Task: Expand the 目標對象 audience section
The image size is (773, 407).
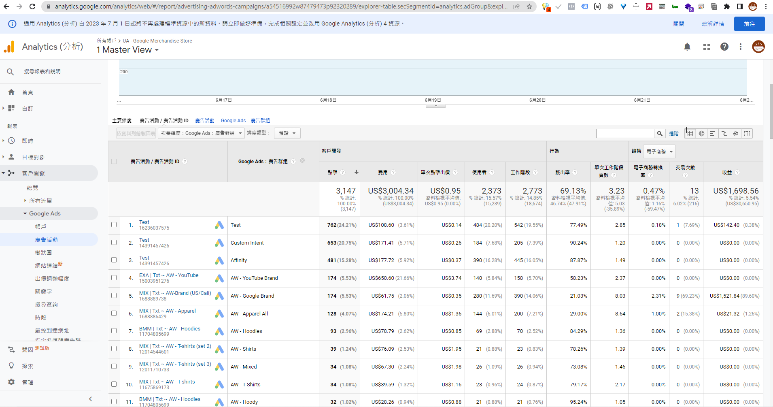Action: click(x=3, y=157)
